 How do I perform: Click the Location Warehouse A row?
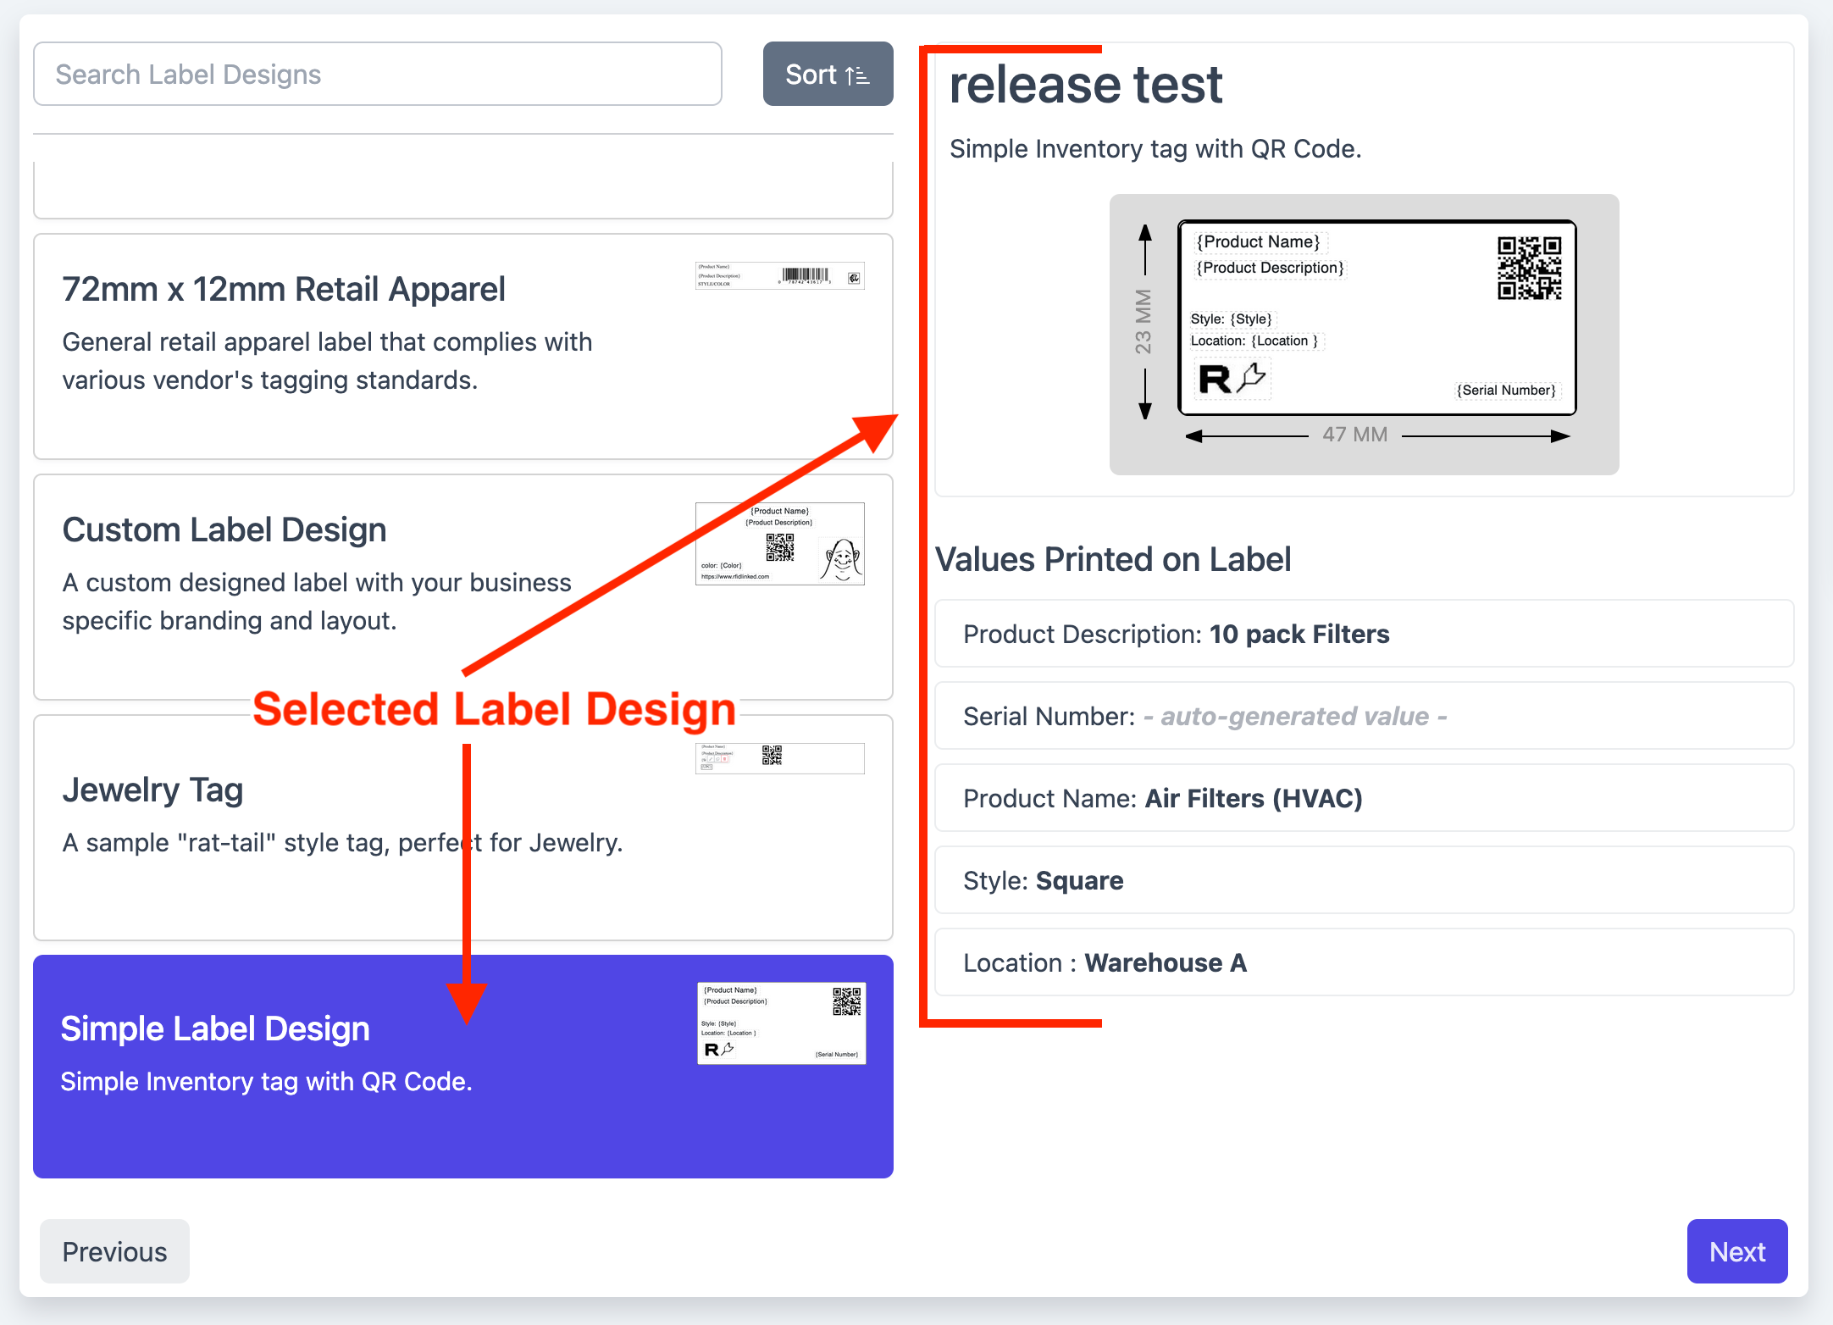pos(1364,962)
